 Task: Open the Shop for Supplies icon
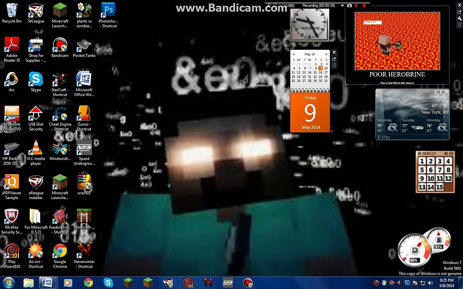36,49
